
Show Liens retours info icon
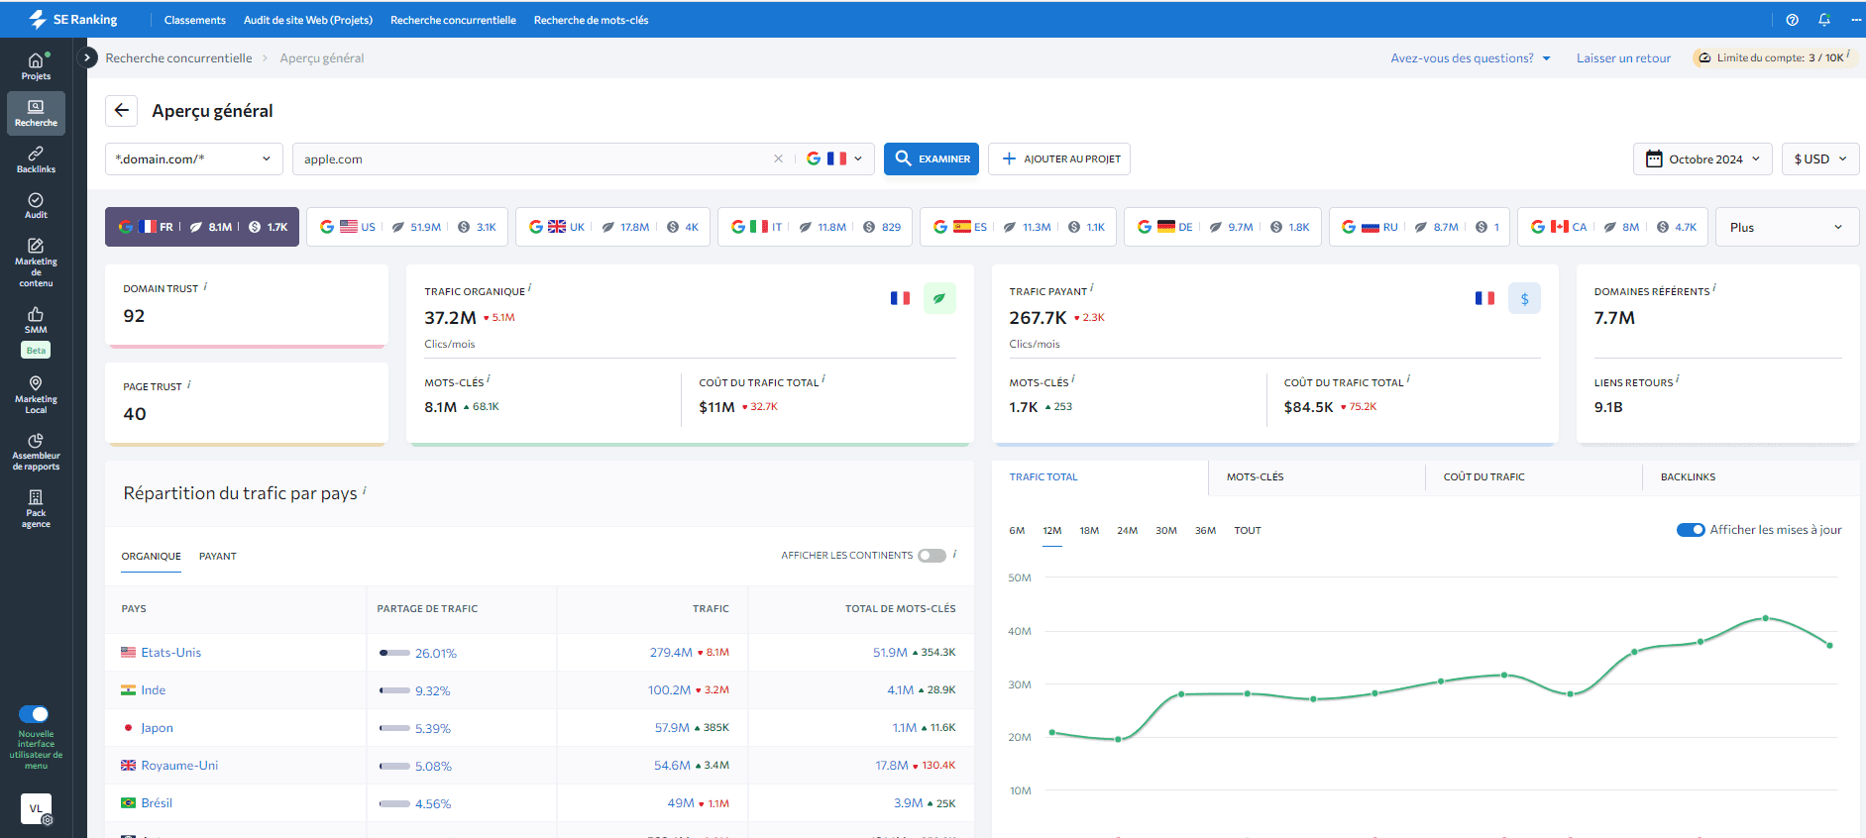(1678, 379)
